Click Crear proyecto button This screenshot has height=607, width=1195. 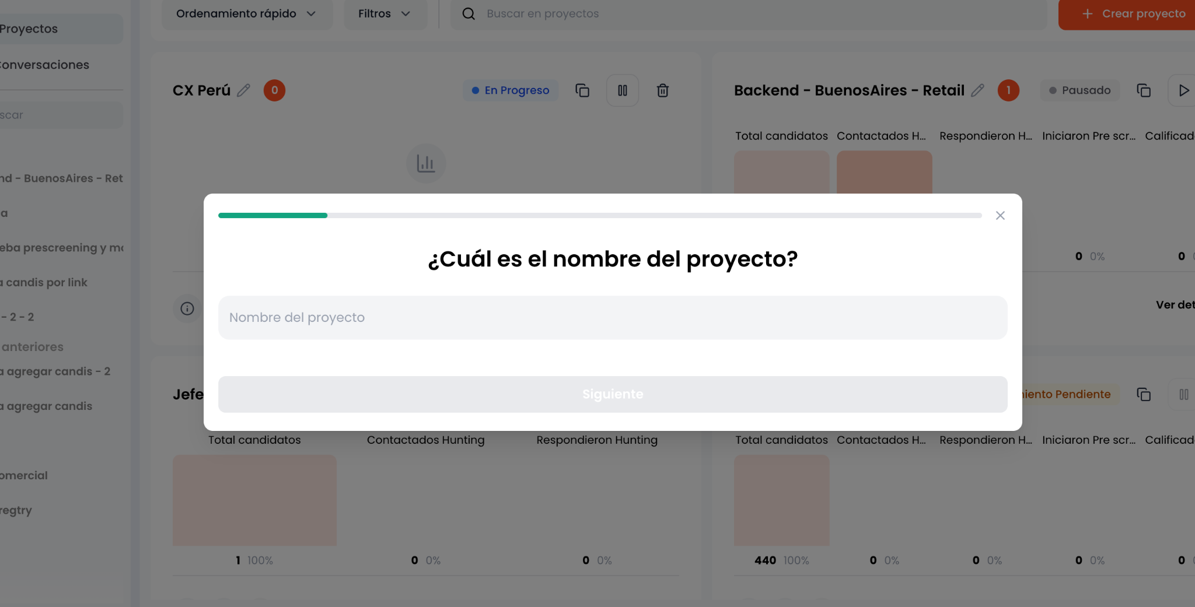pyautogui.click(x=1127, y=13)
